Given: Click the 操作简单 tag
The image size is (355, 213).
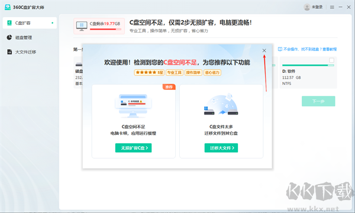Looking at the screenshot, I should (193, 72).
